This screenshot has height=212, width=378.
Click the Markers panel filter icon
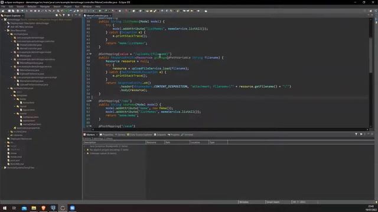(x=356, y=134)
